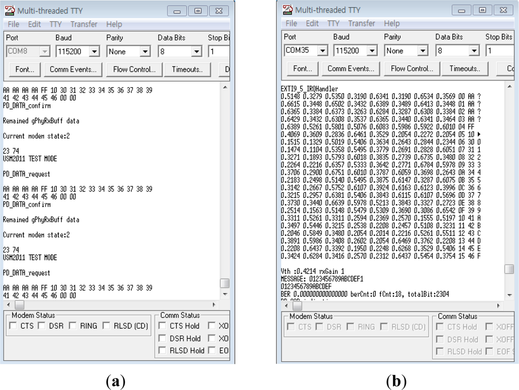Check DSR Hold in the left Comm Status
This screenshot has height=390, width=519.
[x=162, y=338]
